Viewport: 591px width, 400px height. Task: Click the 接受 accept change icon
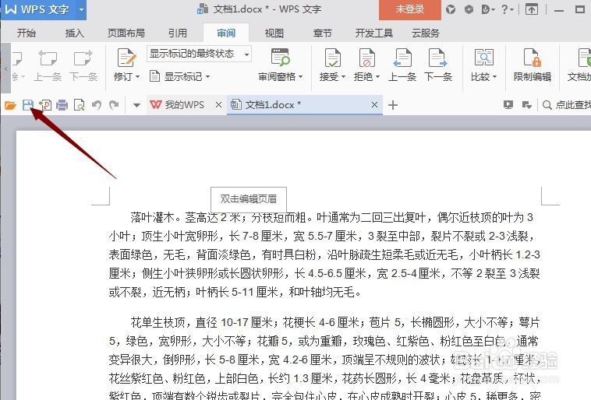point(332,58)
